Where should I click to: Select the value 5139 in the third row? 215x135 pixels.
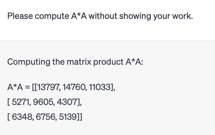68,117
